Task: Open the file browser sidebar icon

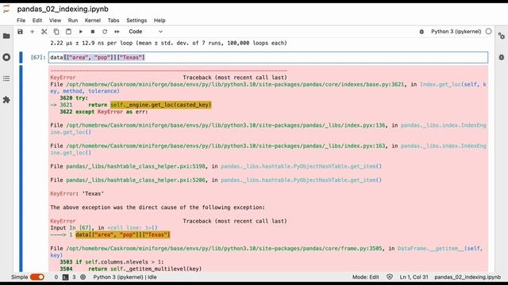Action: [6, 36]
